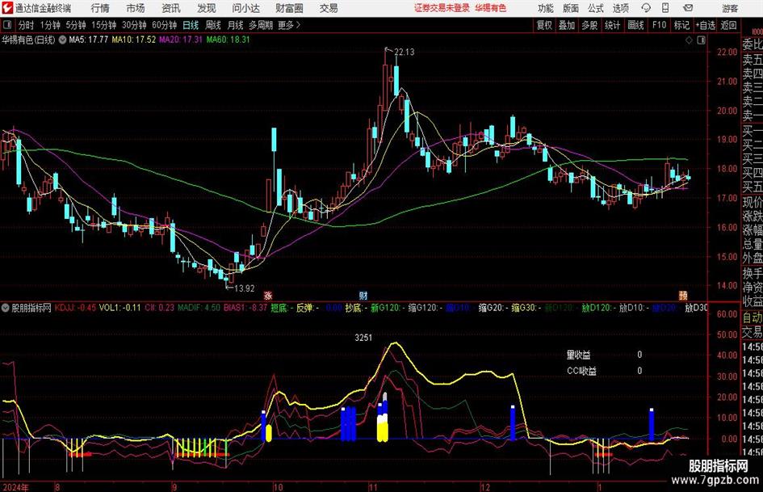
Task: Click the 复权 toolbar button
Action: pyautogui.click(x=544, y=25)
